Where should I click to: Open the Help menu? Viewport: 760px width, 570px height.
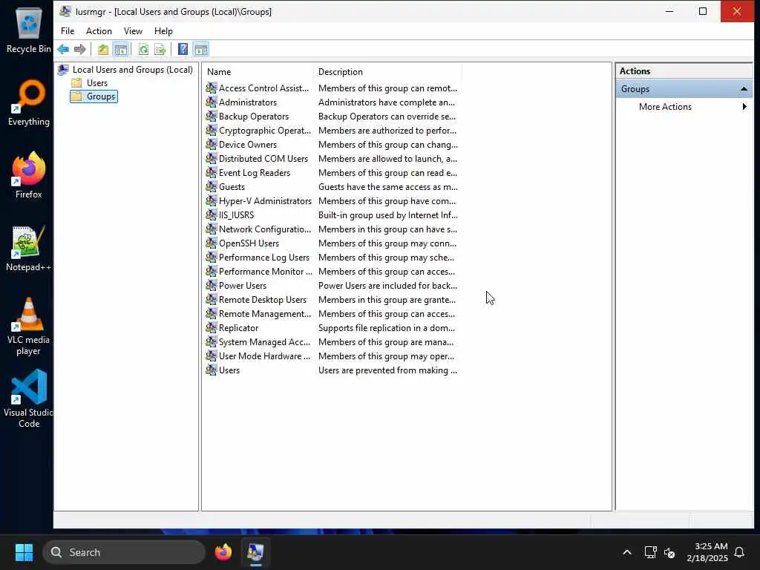coord(163,31)
